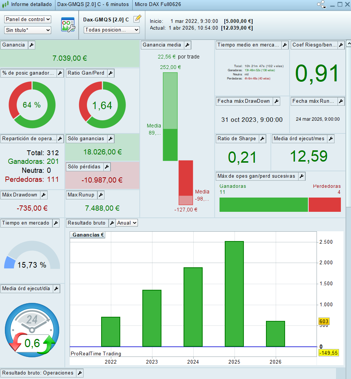Click the vertical scrollbar on the right
The image size is (351, 379).
coord(348,112)
